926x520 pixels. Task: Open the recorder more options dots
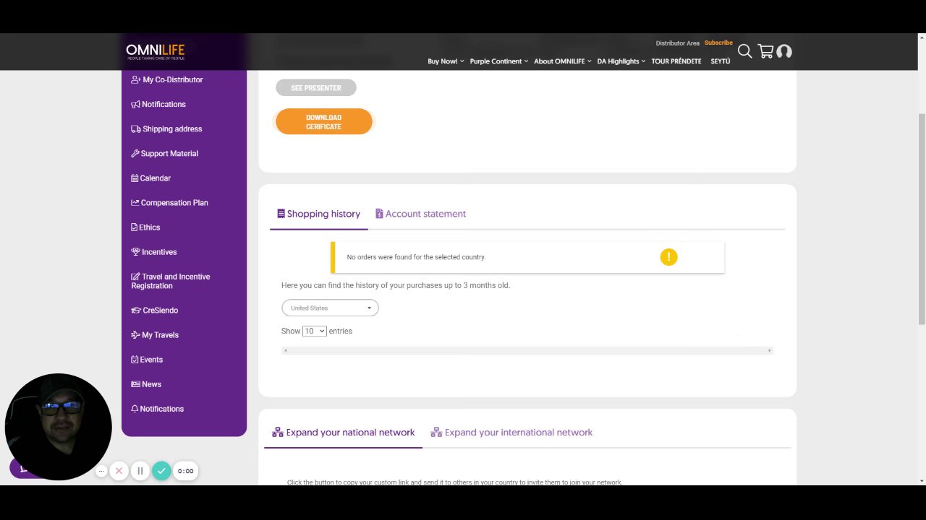coord(101,471)
